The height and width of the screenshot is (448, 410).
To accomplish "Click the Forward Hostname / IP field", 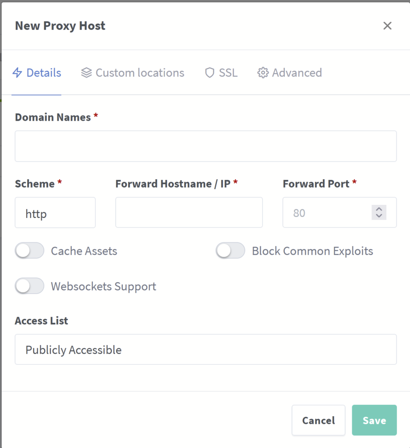I will click(x=189, y=213).
